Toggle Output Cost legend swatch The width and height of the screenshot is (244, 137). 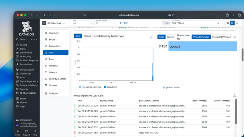coord(105,87)
